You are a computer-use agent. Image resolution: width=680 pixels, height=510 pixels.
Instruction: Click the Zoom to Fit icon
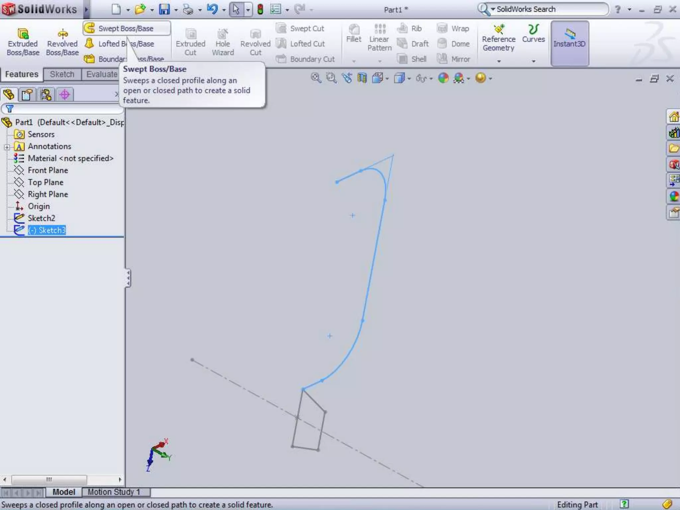[316, 78]
